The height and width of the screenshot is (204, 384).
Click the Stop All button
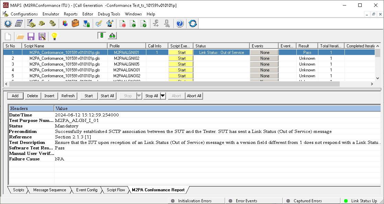151,96
